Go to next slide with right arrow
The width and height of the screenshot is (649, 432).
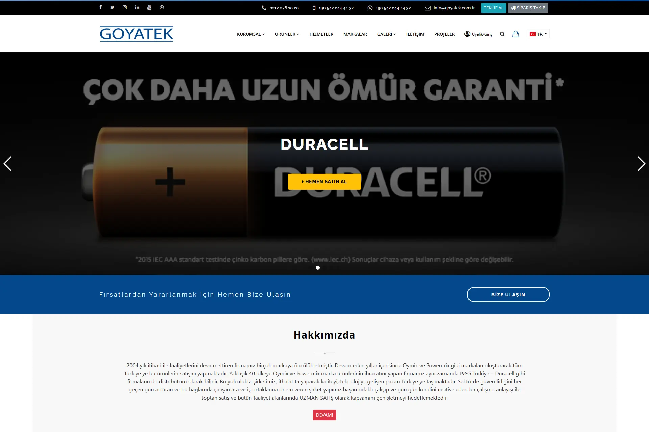pos(641,164)
